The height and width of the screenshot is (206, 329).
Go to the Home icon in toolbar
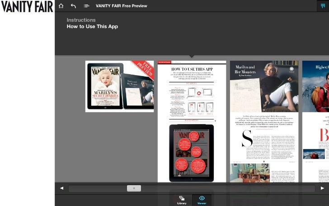coord(61,6)
